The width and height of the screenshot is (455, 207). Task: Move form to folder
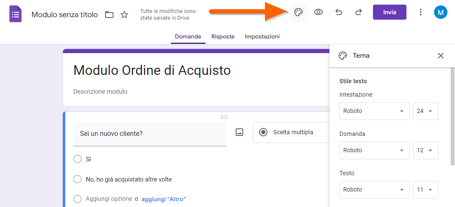point(109,15)
